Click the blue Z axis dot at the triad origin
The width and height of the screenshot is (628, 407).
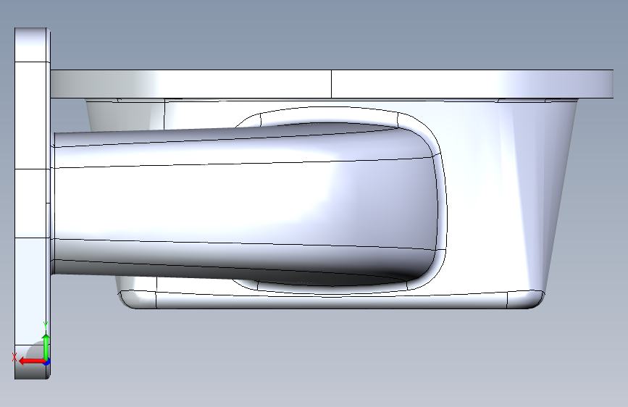click(46, 363)
